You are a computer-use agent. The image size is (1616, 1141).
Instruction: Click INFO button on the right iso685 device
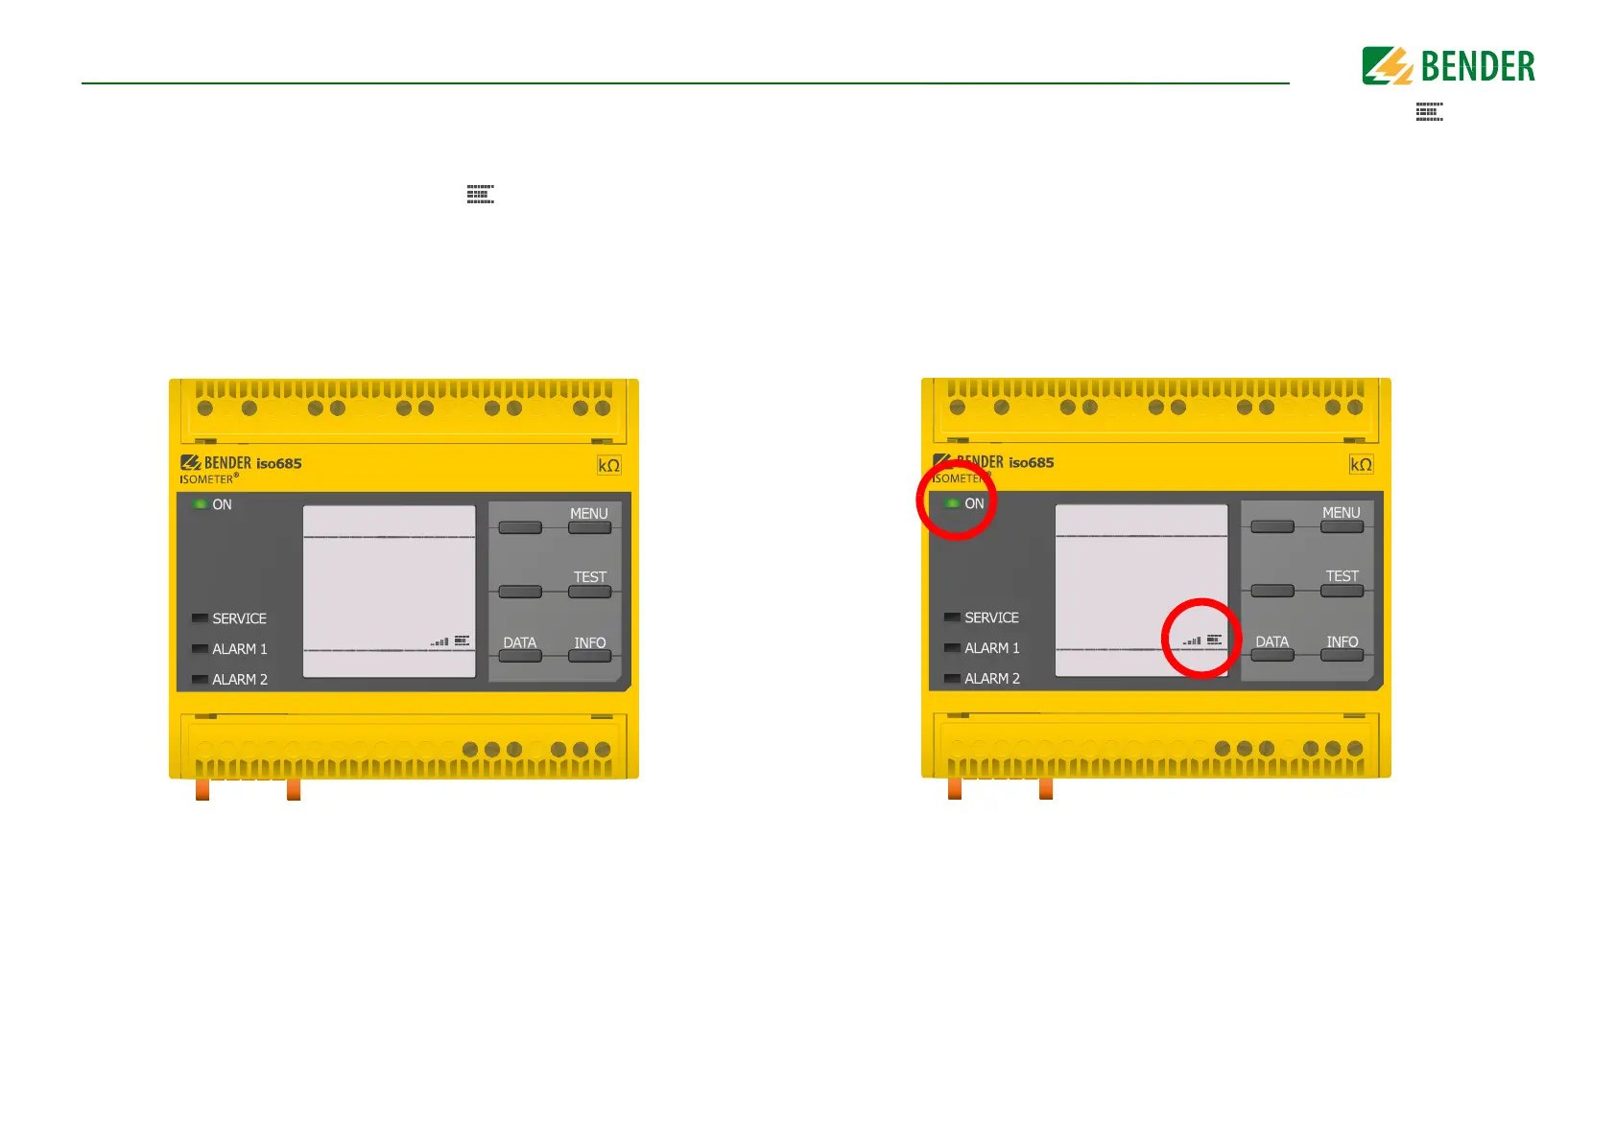pos(1342,655)
